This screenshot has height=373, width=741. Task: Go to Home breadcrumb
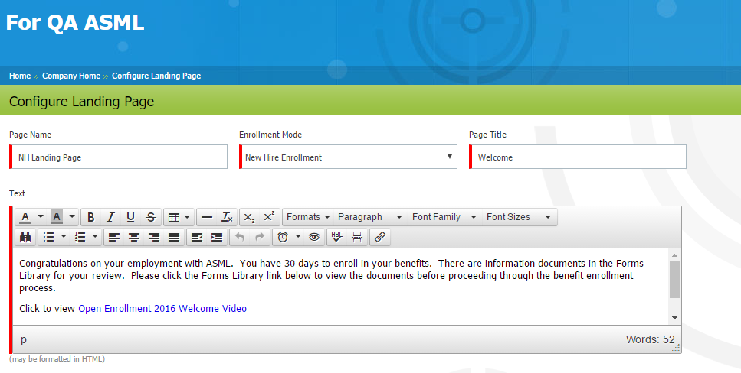(x=20, y=76)
